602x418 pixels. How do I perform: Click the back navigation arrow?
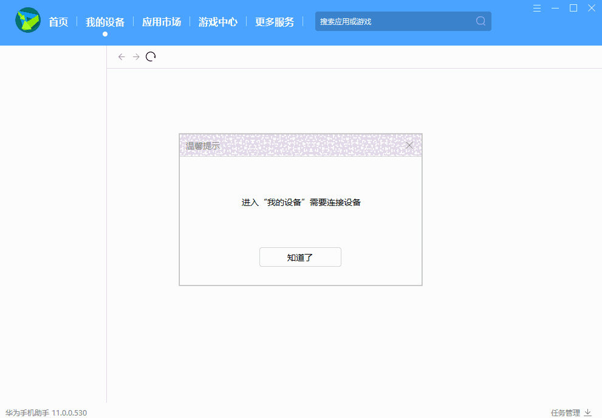(x=121, y=57)
